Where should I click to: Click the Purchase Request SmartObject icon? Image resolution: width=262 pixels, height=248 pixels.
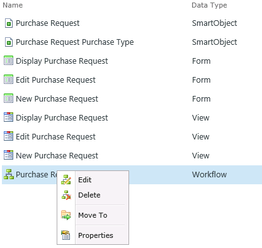point(9,23)
